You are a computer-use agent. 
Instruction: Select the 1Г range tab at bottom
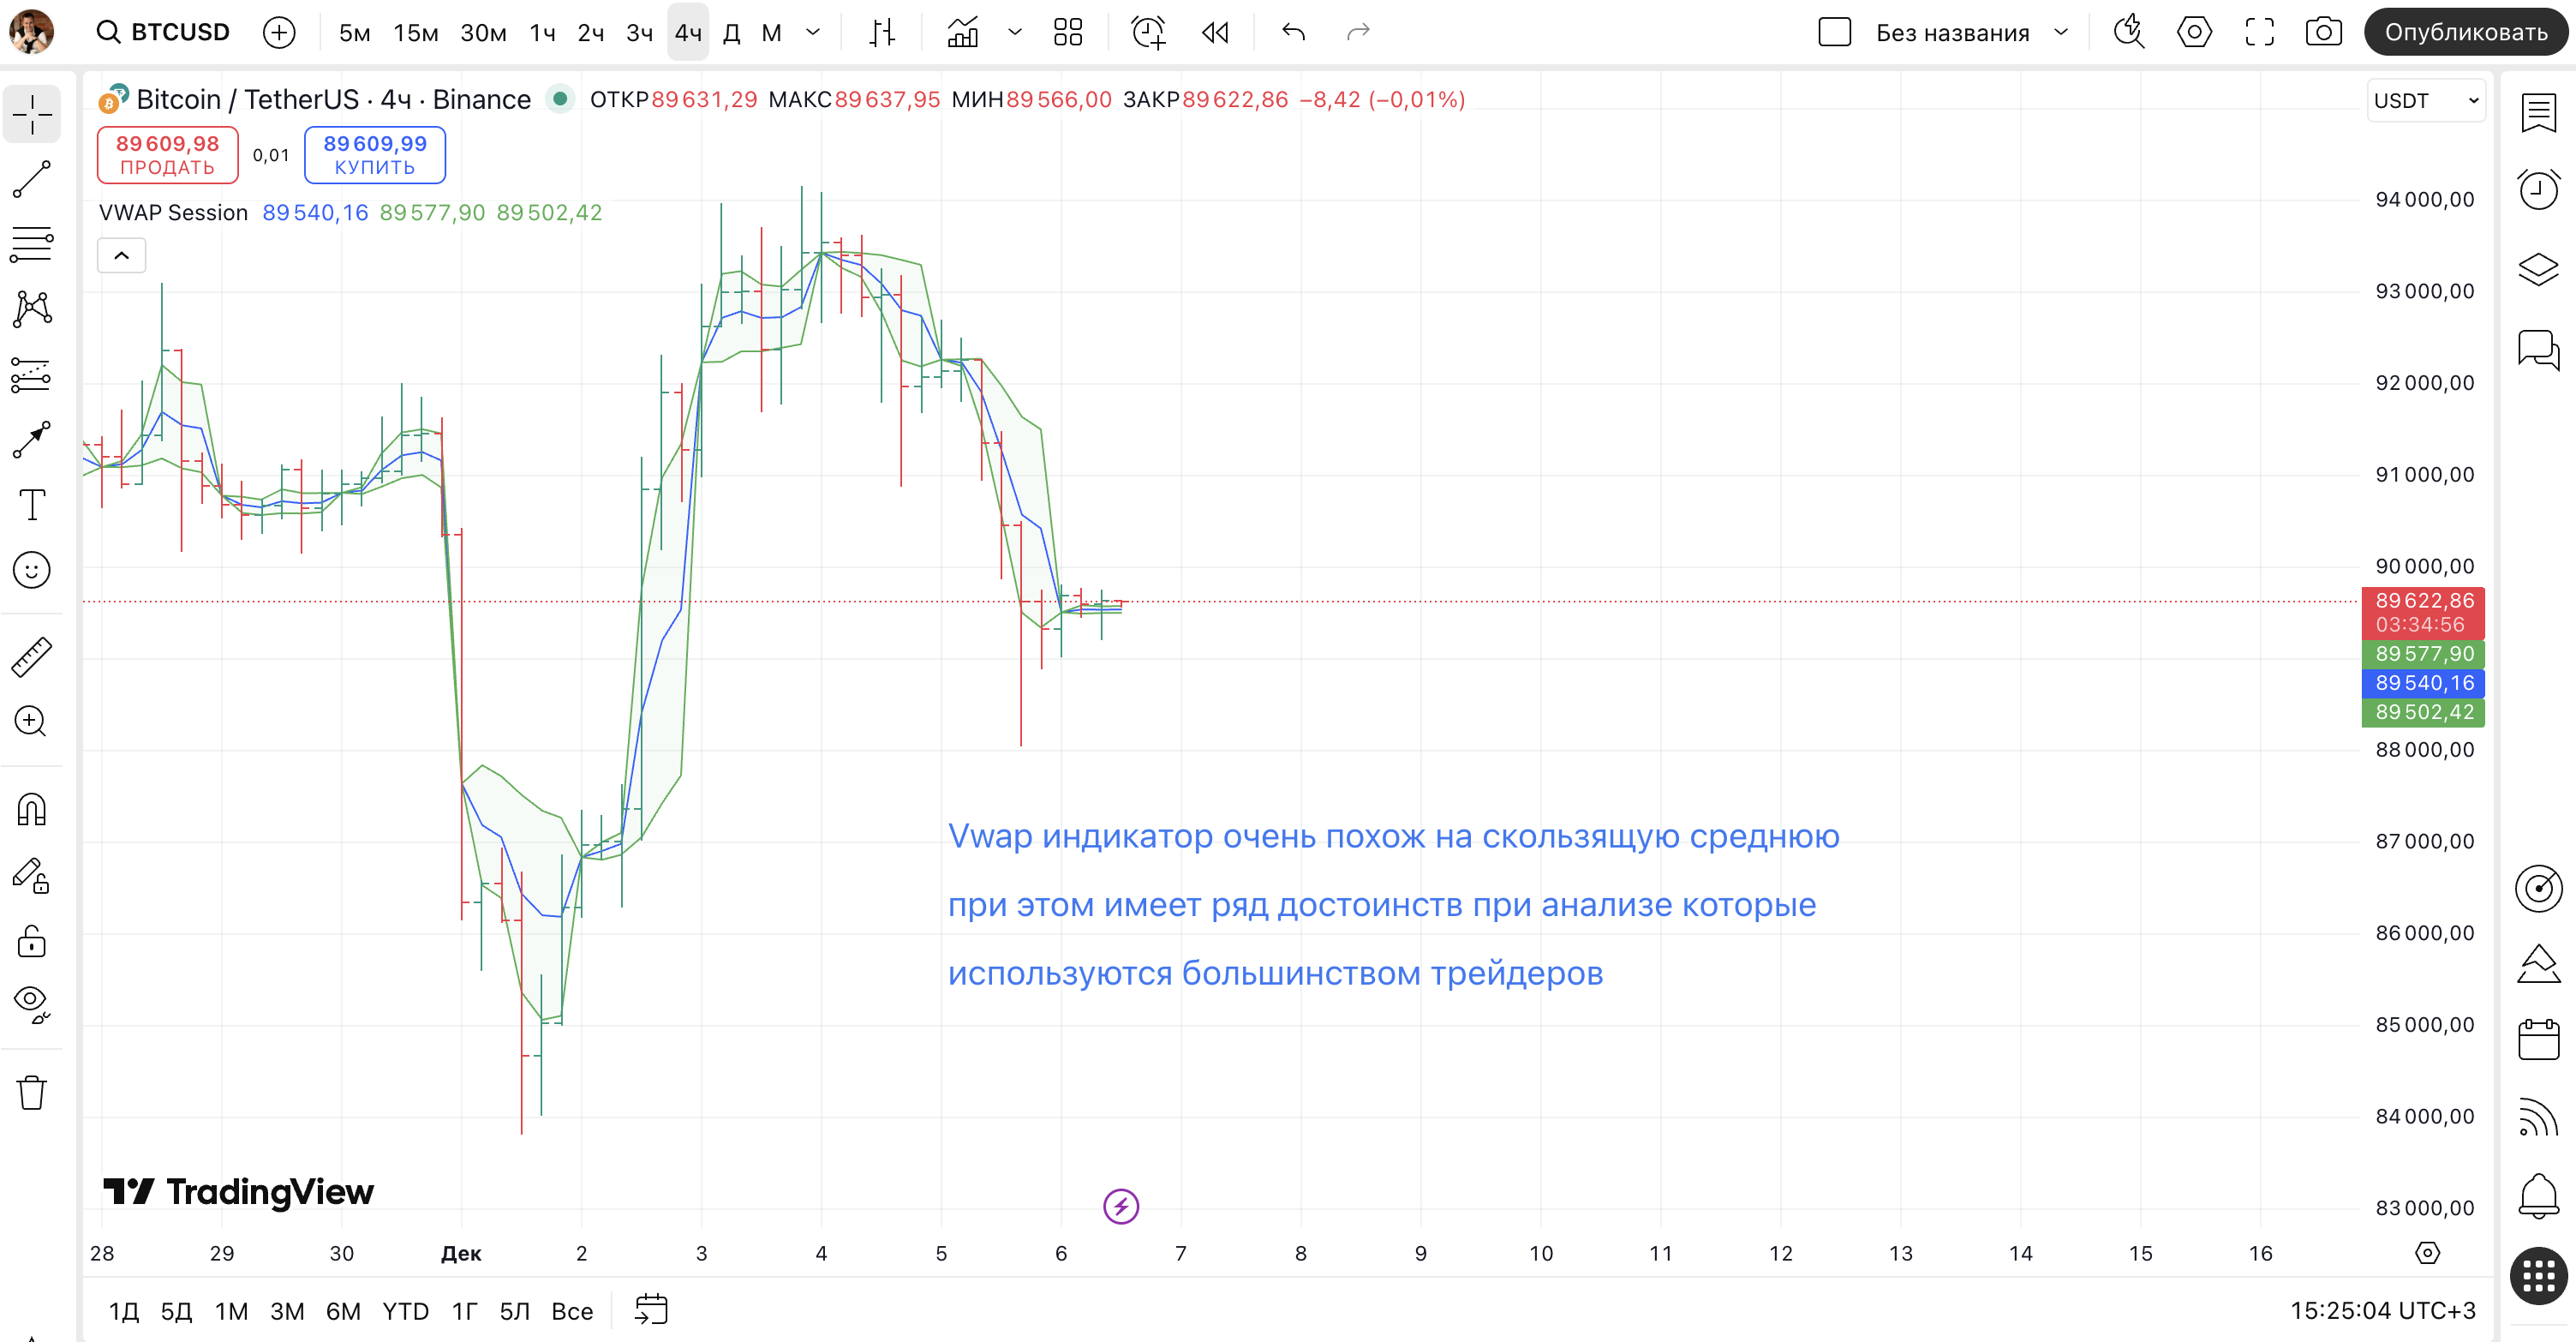tap(462, 1311)
